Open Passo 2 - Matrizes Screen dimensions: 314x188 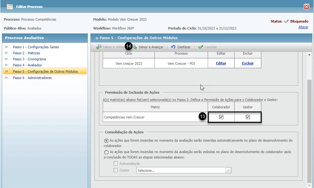pyautogui.click(x=26, y=53)
